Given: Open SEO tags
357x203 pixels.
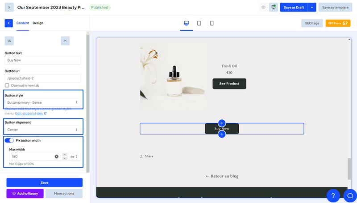Looking at the screenshot, I should click(x=312, y=23).
